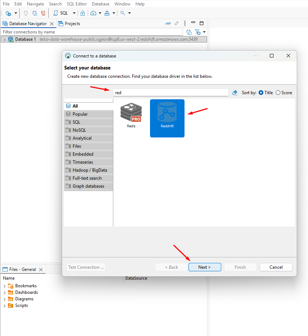Close the Database Navigator tab

tap(52, 24)
